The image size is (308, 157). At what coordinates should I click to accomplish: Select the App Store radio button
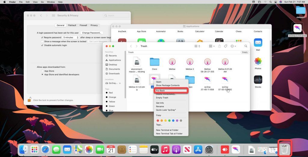[x=42, y=71]
